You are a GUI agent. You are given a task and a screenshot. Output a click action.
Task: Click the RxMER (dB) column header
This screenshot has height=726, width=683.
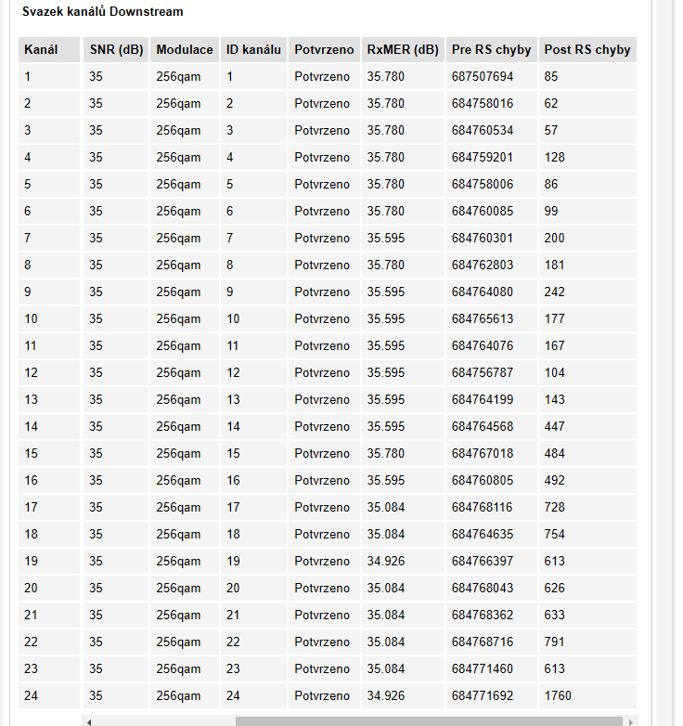coord(402,49)
